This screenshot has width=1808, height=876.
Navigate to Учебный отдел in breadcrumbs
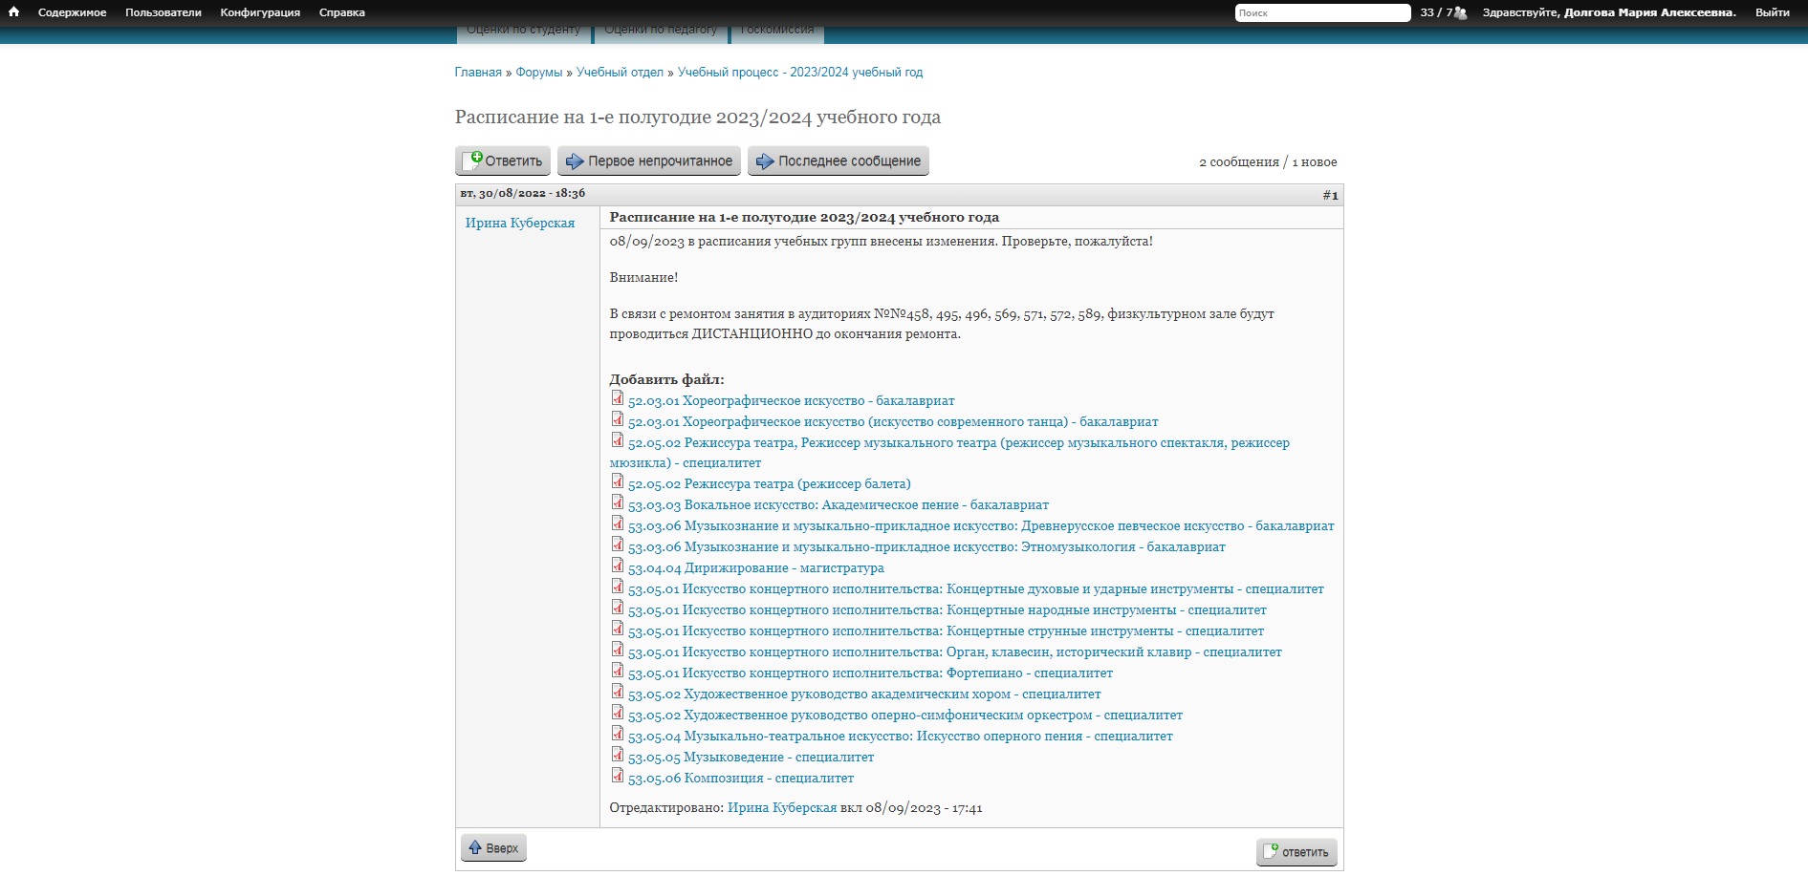click(620, 73)
